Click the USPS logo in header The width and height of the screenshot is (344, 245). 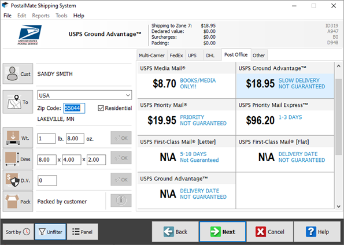click(29, 35)
